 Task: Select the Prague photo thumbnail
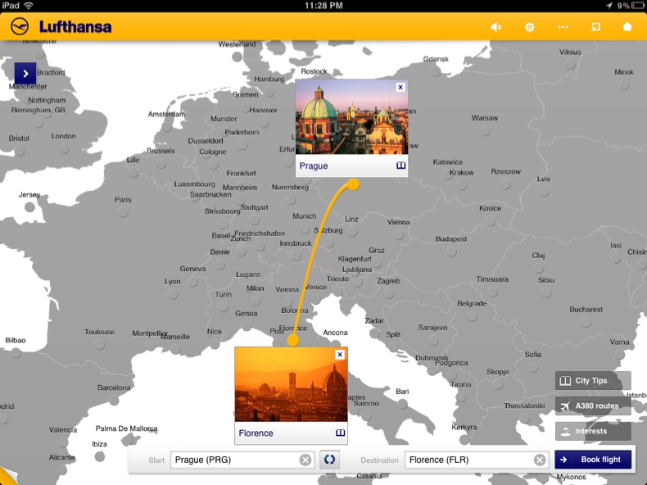coord(351,117)
